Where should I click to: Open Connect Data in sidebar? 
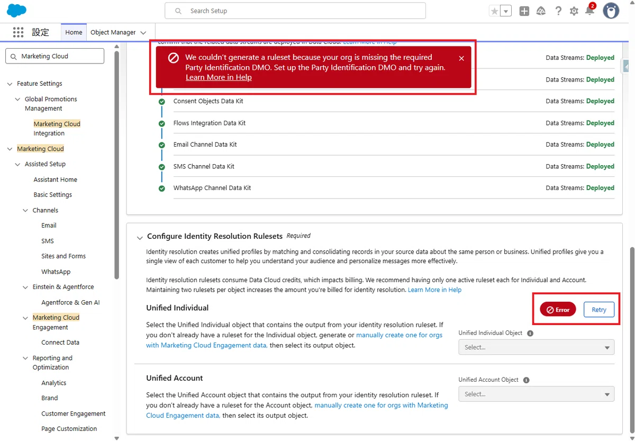(x=60, y=343)
